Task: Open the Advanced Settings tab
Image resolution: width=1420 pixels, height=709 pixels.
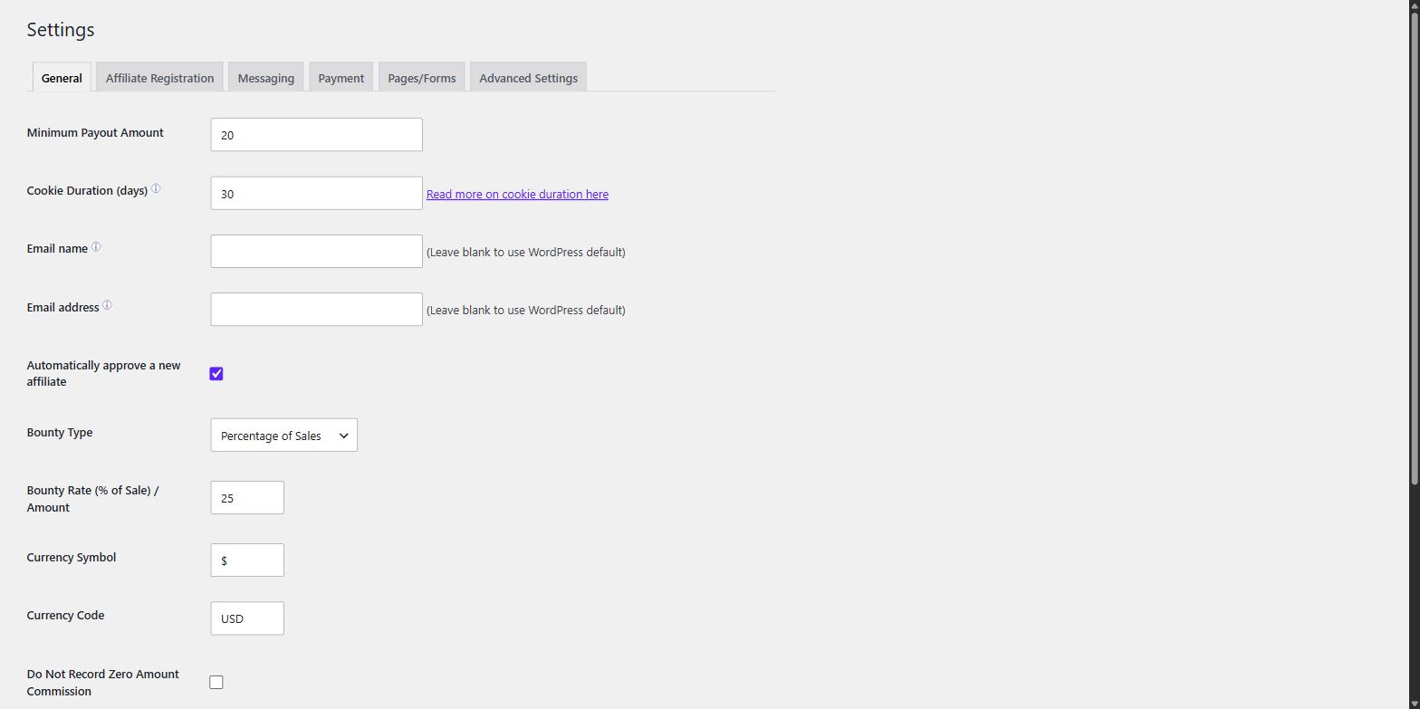Action: pos(528,78)
